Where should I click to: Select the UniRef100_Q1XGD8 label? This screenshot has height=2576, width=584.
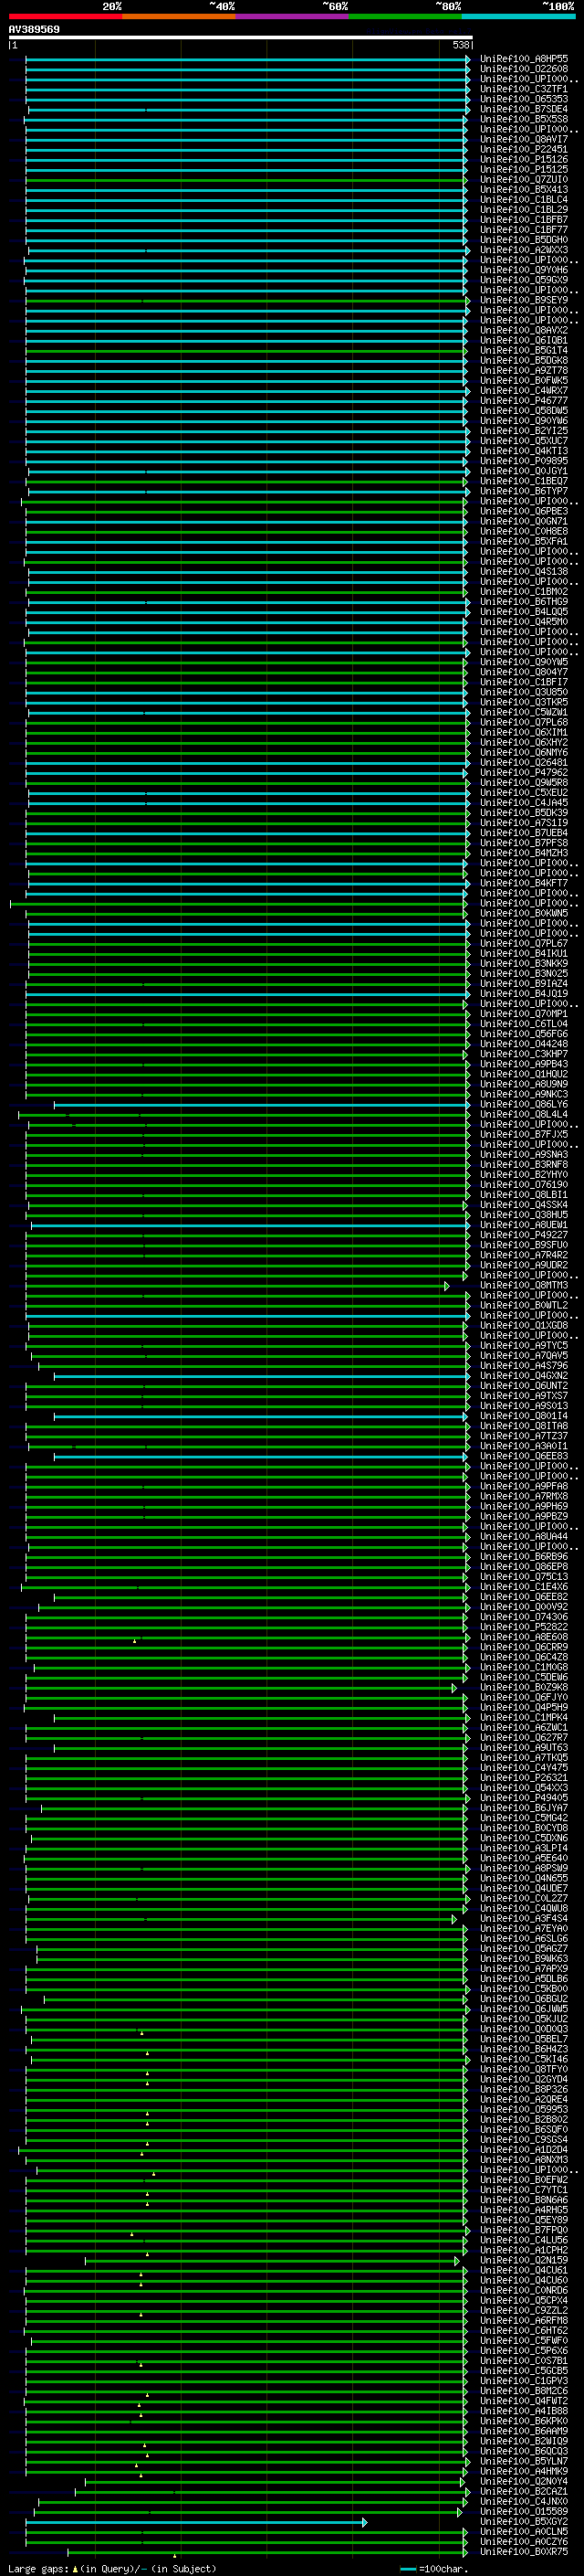pos(524,1325)
